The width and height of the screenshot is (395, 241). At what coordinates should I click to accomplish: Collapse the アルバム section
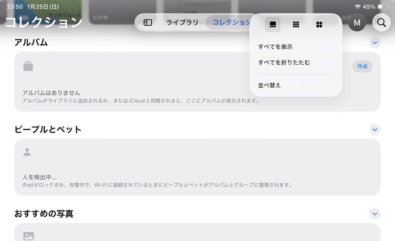click(375, 43)
